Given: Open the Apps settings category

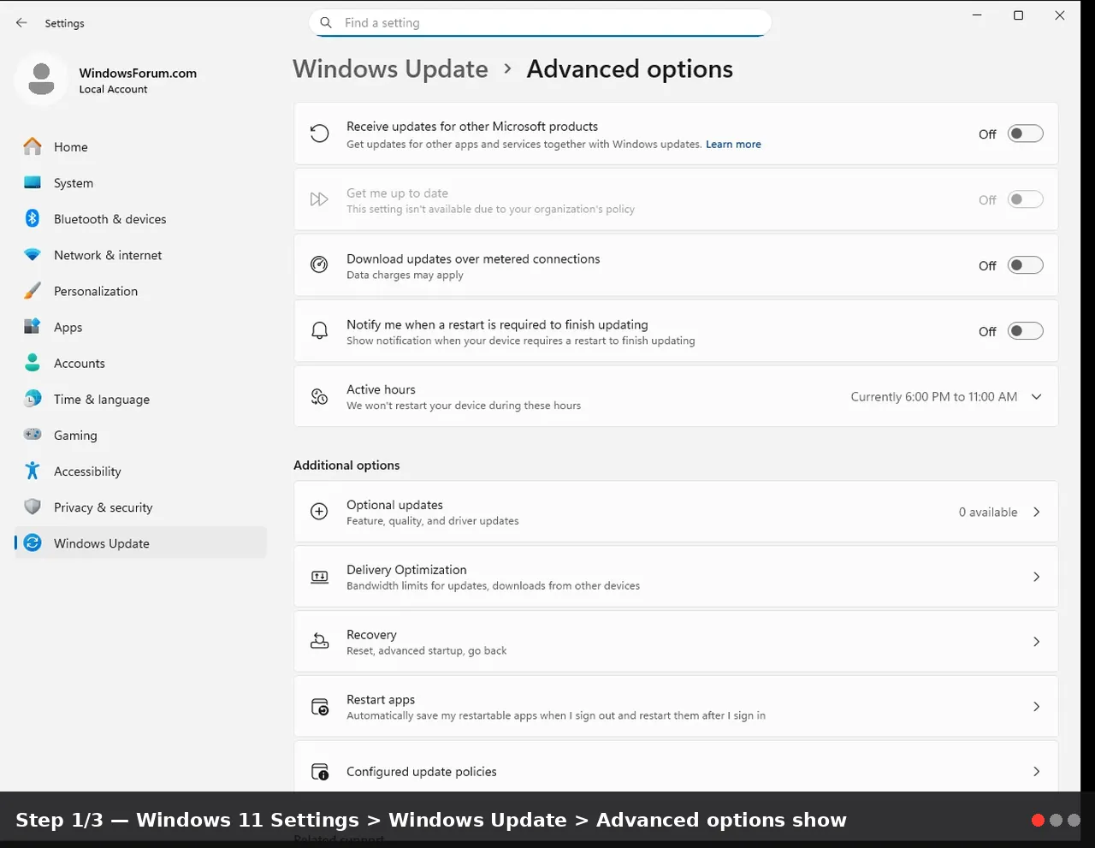Looking at the screenshot, I should [x=140, y=327].
